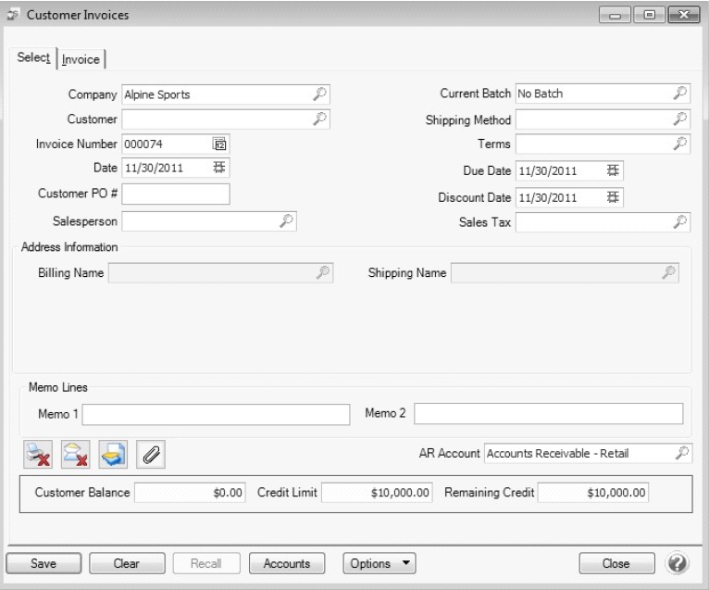Open the Discount Date calendar picker
This screenshot has width=709, height=590.
coord(615,196)
